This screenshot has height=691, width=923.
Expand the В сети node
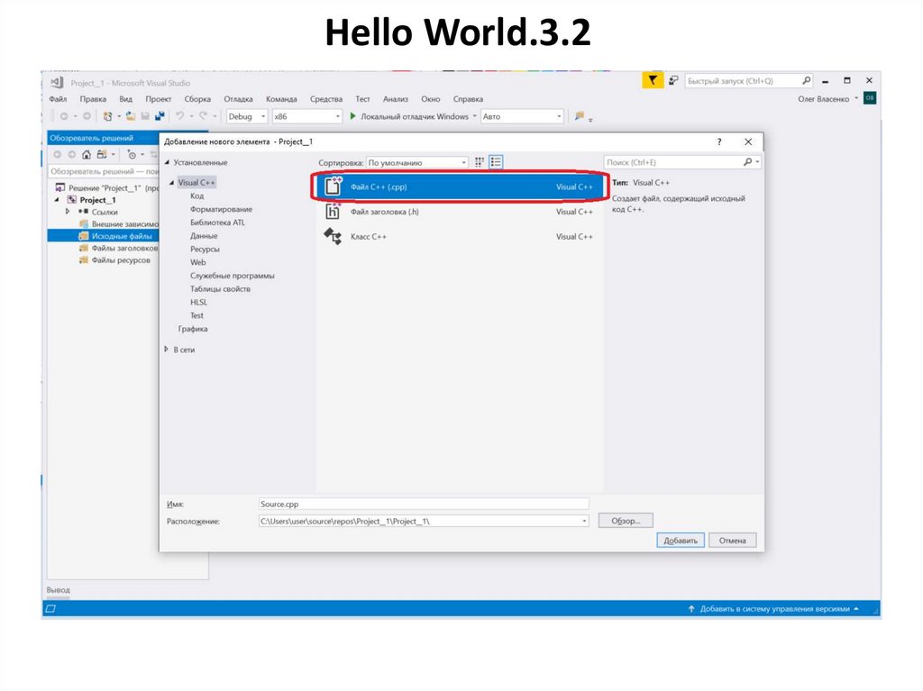click(167, 349)
